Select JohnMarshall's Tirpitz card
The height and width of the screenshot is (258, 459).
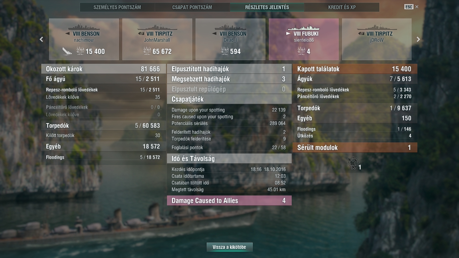[x=157, y=39]
